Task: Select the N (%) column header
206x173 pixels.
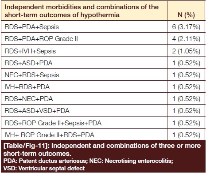Action: coord(186,15)
